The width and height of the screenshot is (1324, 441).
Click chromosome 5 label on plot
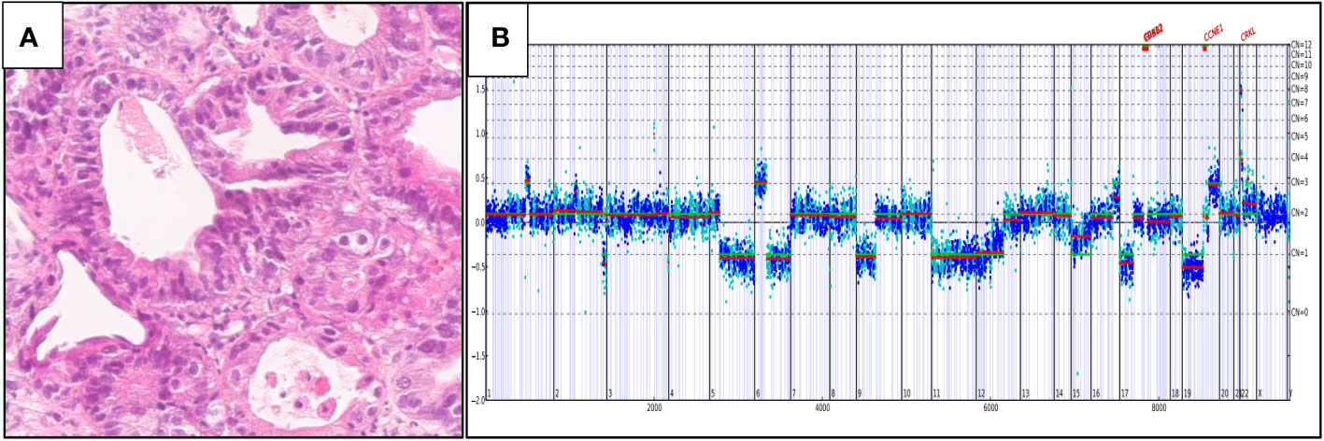712,394
